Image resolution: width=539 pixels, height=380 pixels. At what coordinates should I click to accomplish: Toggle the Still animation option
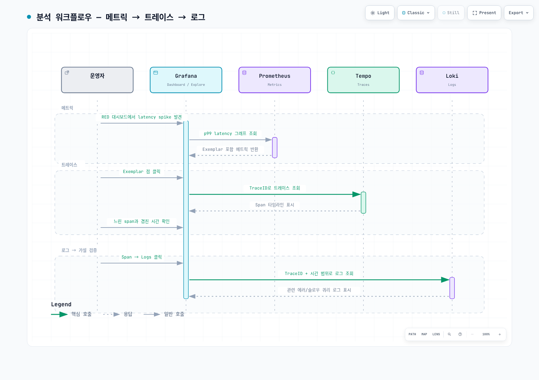coord(451,13)
